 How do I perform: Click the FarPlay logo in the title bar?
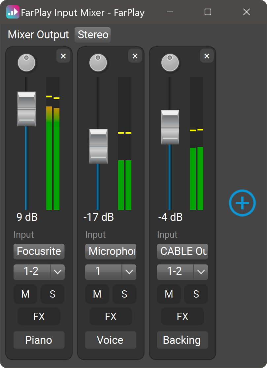pyautogui.click(x=13, y=12)
